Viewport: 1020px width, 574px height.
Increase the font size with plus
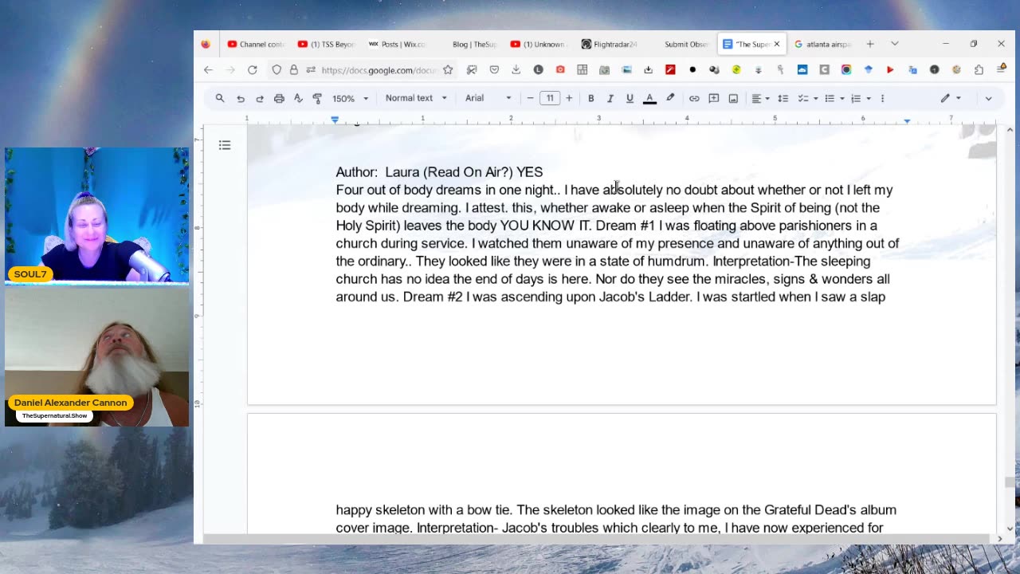pyautogui.click(x=569, y=98)
